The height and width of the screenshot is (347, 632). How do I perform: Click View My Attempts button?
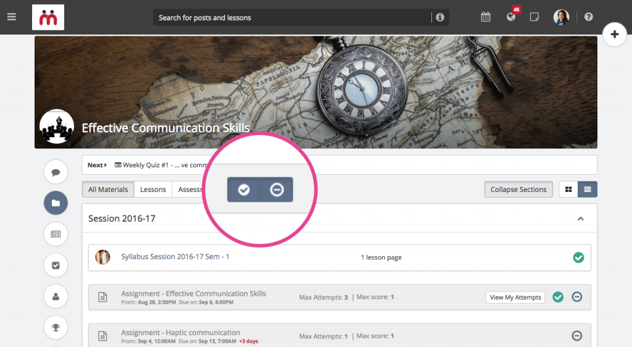click(515, 298)
